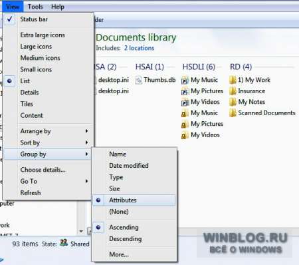The width and height of the screenshot is (299, 265).
Task: Select locked My Videos folder icon
Action: coord(185,135)
